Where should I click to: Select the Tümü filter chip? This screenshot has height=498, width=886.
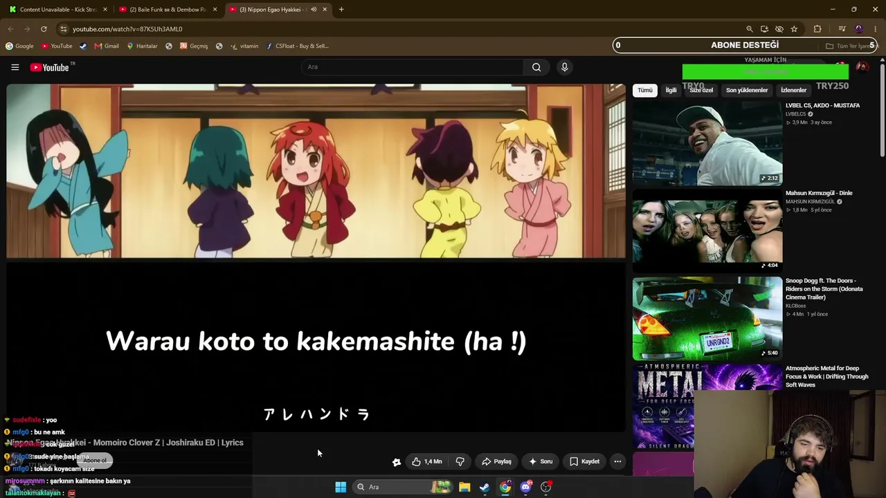tap(645, 91)
